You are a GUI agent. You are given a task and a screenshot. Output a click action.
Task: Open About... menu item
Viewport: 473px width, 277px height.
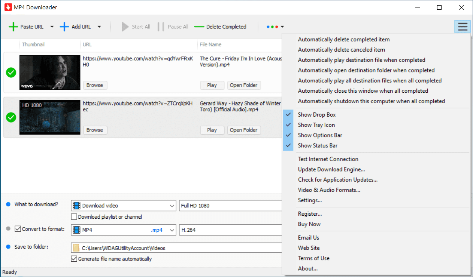pos(376,269)
